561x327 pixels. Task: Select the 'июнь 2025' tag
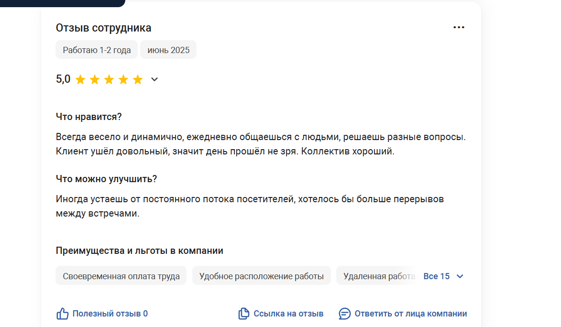click(168, 50)
